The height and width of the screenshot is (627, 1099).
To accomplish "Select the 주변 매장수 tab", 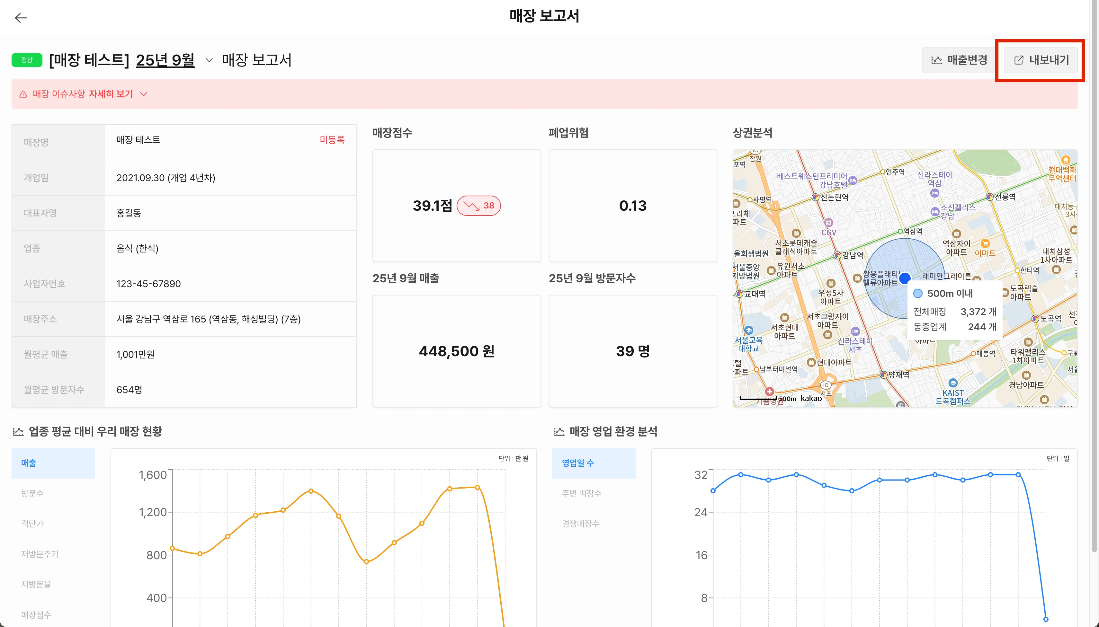I will click(582, 493).
